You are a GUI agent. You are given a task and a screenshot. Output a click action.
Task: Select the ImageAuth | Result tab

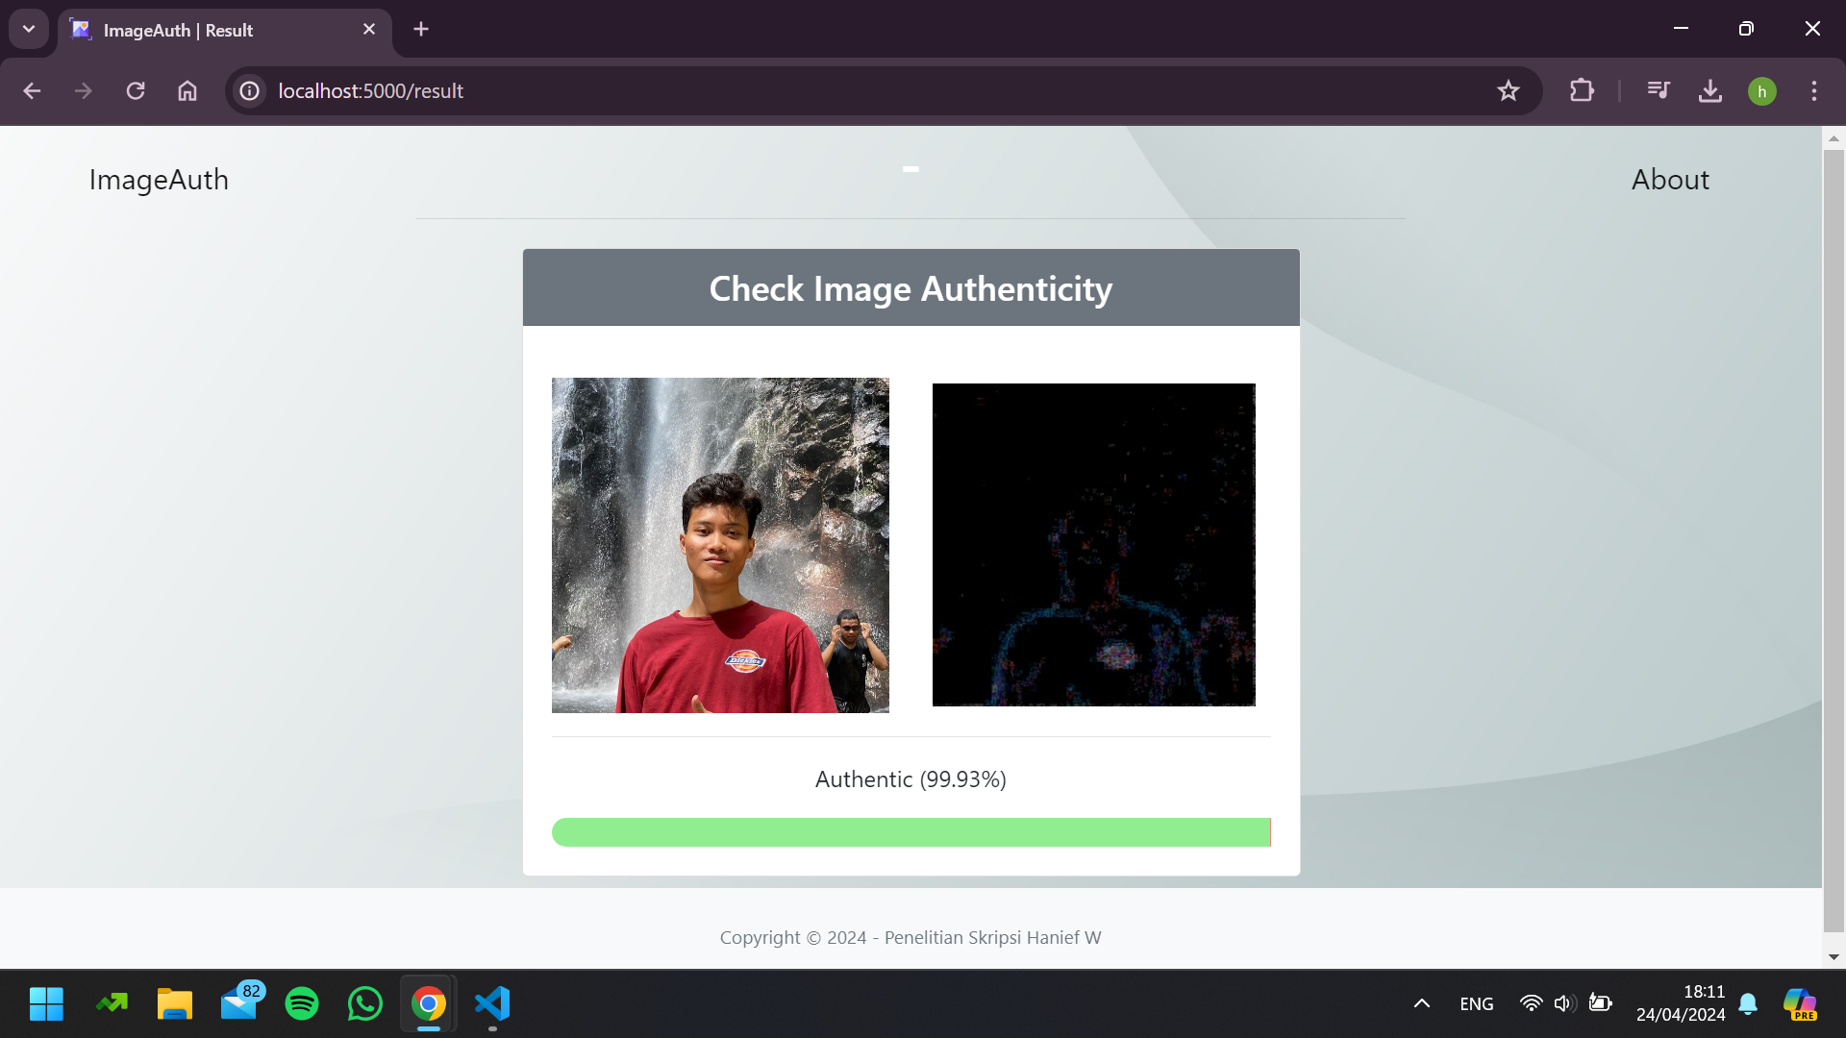coord(212,30)
